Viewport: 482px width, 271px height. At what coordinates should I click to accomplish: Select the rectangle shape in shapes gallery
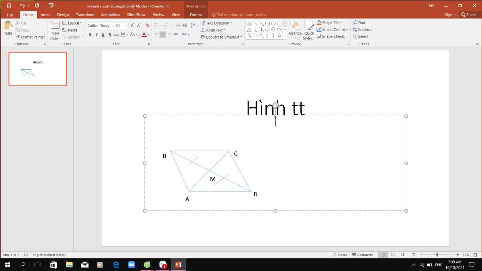point(267,23)
